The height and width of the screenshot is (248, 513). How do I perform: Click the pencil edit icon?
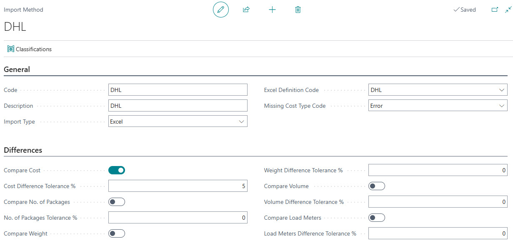[220, 10]
